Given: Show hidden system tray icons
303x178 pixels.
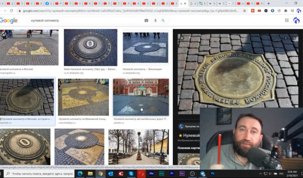Looking at the screenshot, I should coord(260,174).
